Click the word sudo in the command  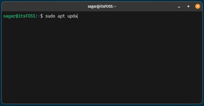(x=50, y=16)
